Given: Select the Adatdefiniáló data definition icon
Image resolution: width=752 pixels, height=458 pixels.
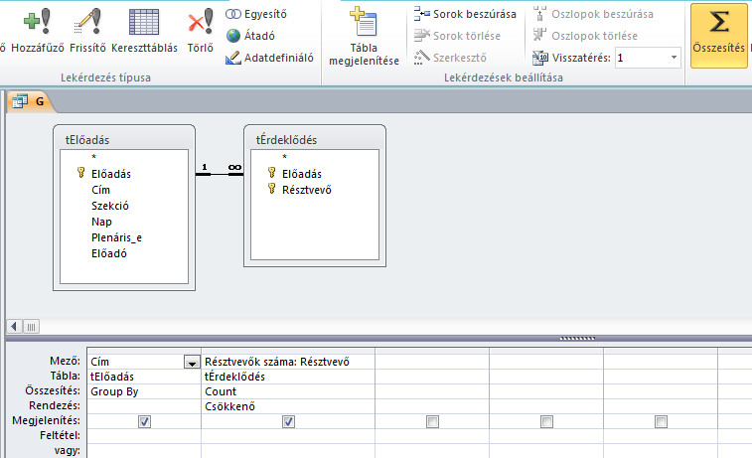Looking at the screenshot, I should [233, 58].
